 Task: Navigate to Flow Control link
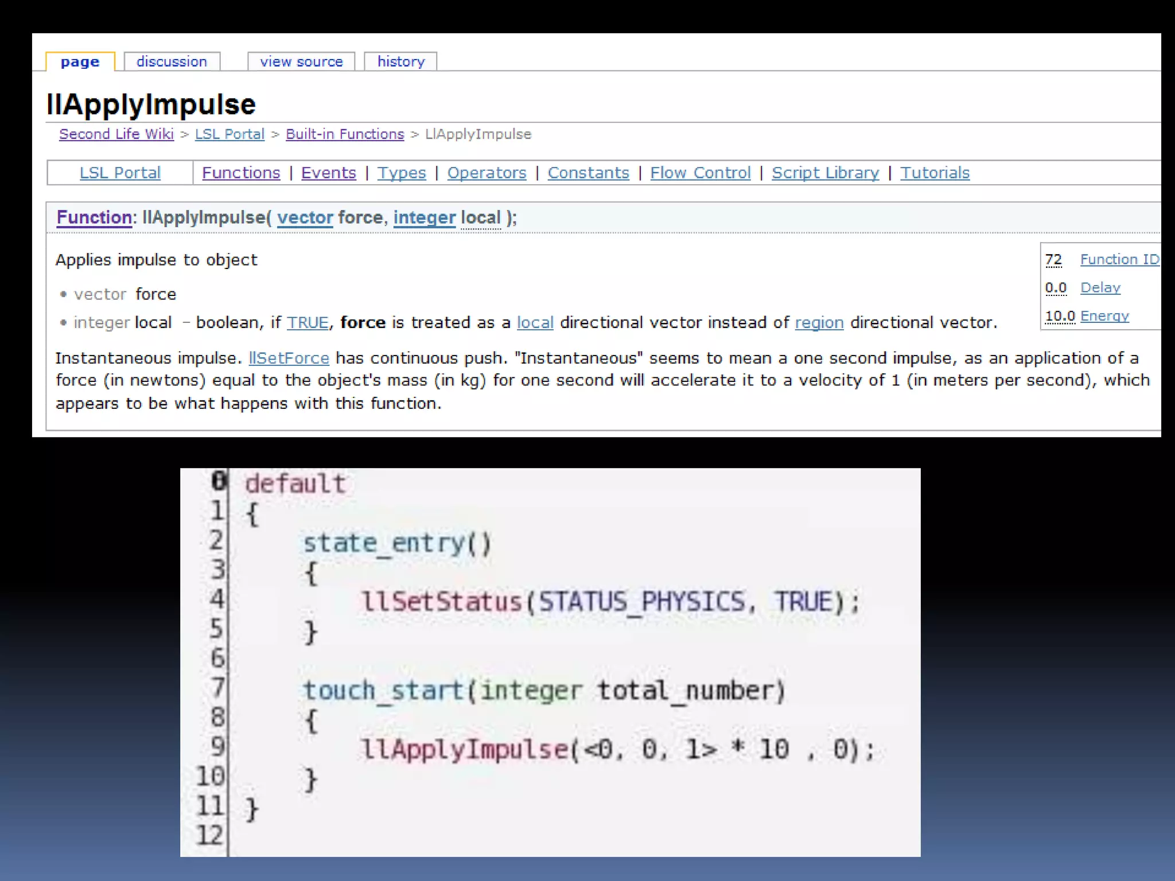tap(700, 173)
